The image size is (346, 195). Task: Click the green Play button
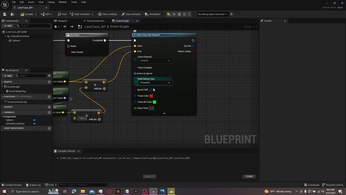[x=169, y=14]
